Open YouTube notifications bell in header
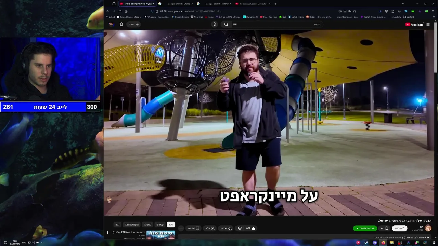Screen dimensions: 438x246 coord(121,24)
